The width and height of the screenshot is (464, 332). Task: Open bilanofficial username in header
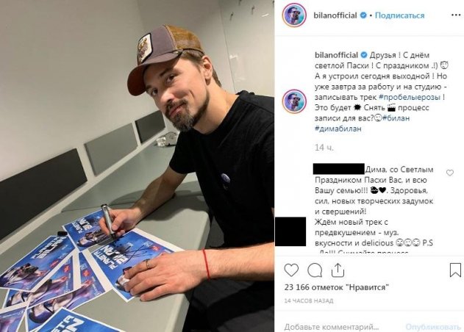pyautogui.click(x=335, y=15)
